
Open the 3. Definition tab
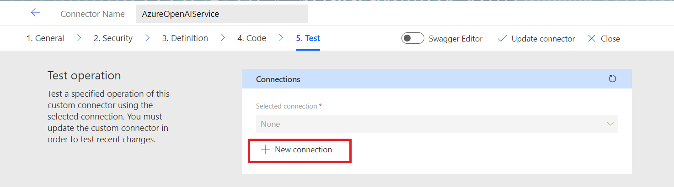coord(185,38)
